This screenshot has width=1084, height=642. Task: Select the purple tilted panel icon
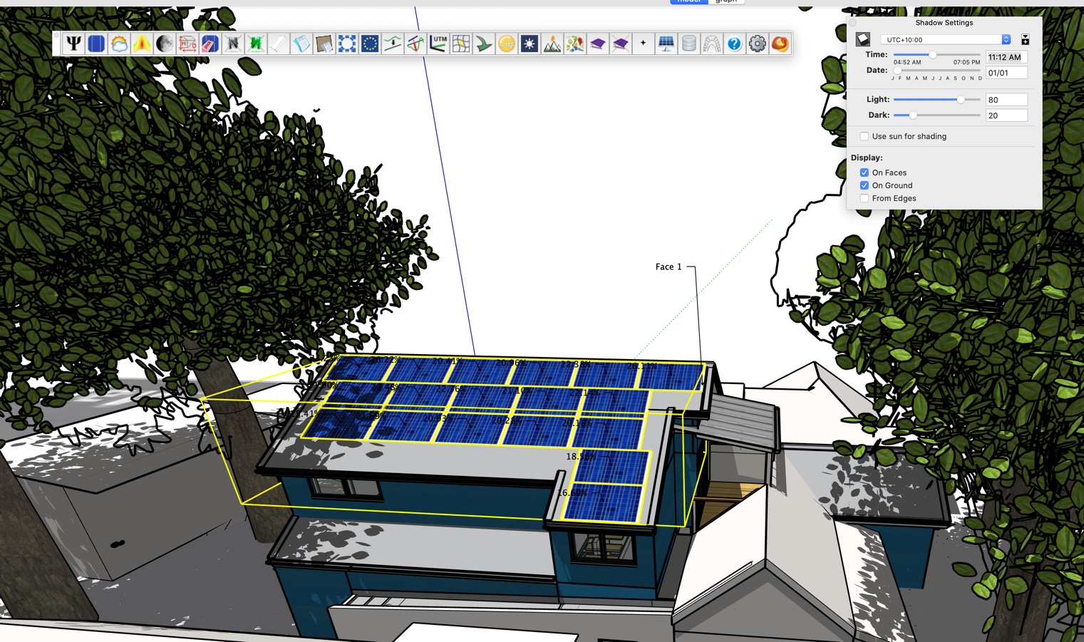click(598, 44)
